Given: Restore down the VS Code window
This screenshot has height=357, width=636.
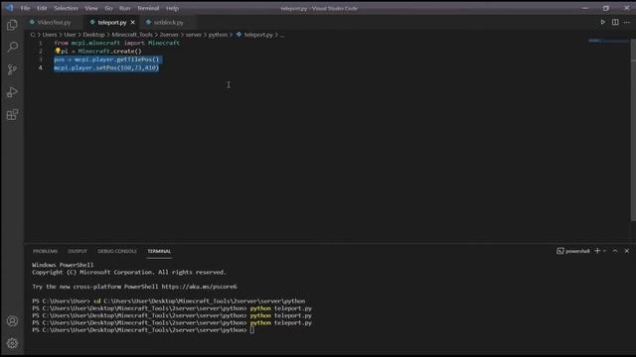Looking at the screenshot, I should pos(606,8).
